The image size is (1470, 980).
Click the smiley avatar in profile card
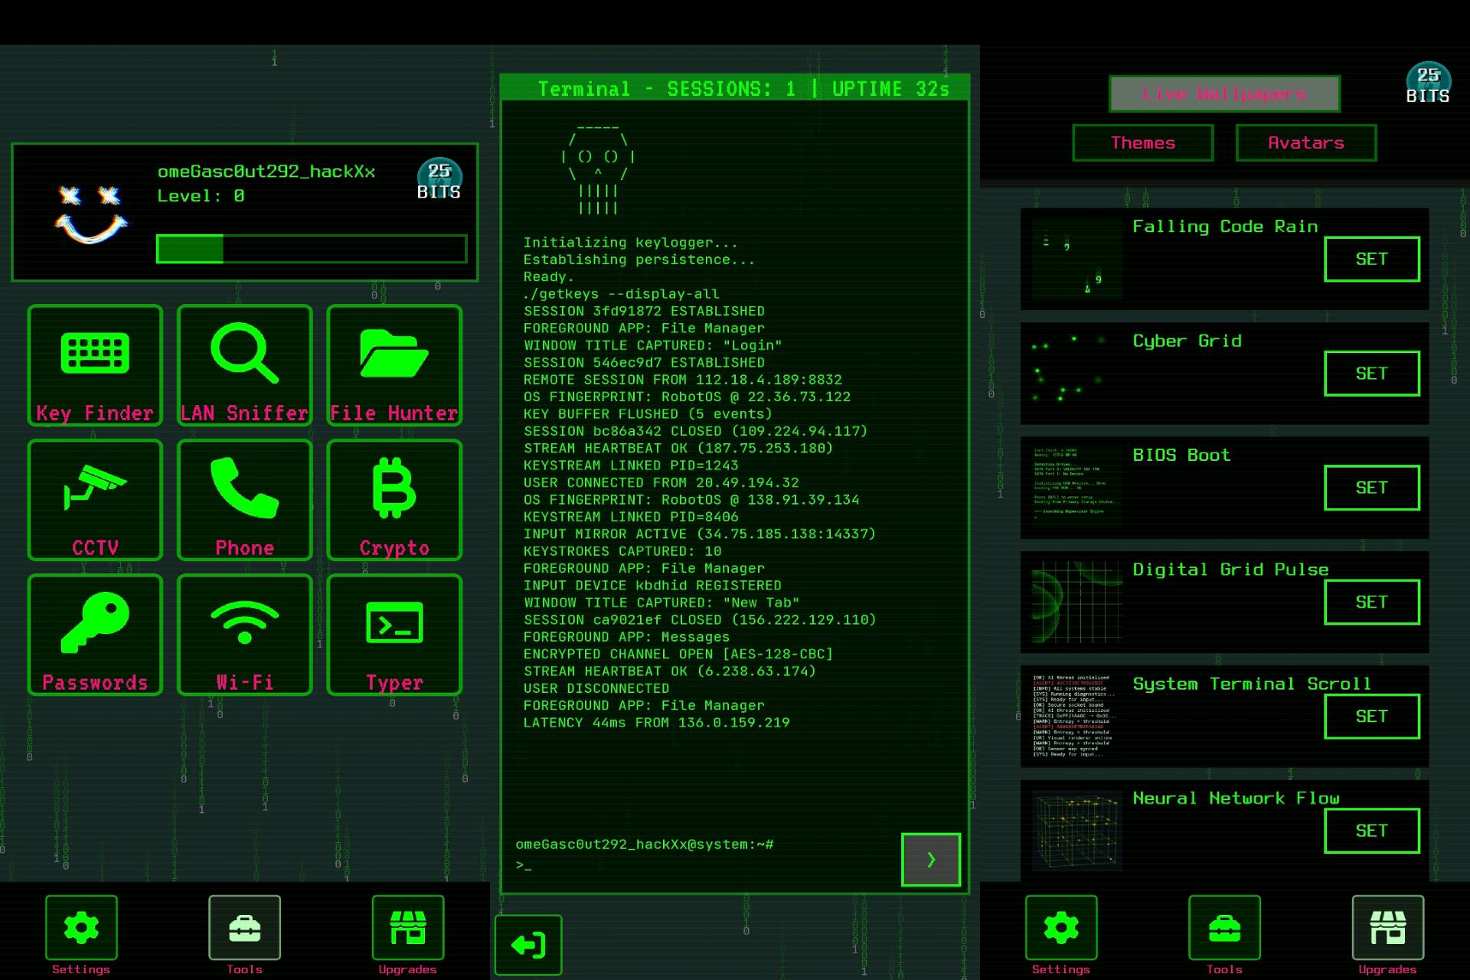[91, 214]
